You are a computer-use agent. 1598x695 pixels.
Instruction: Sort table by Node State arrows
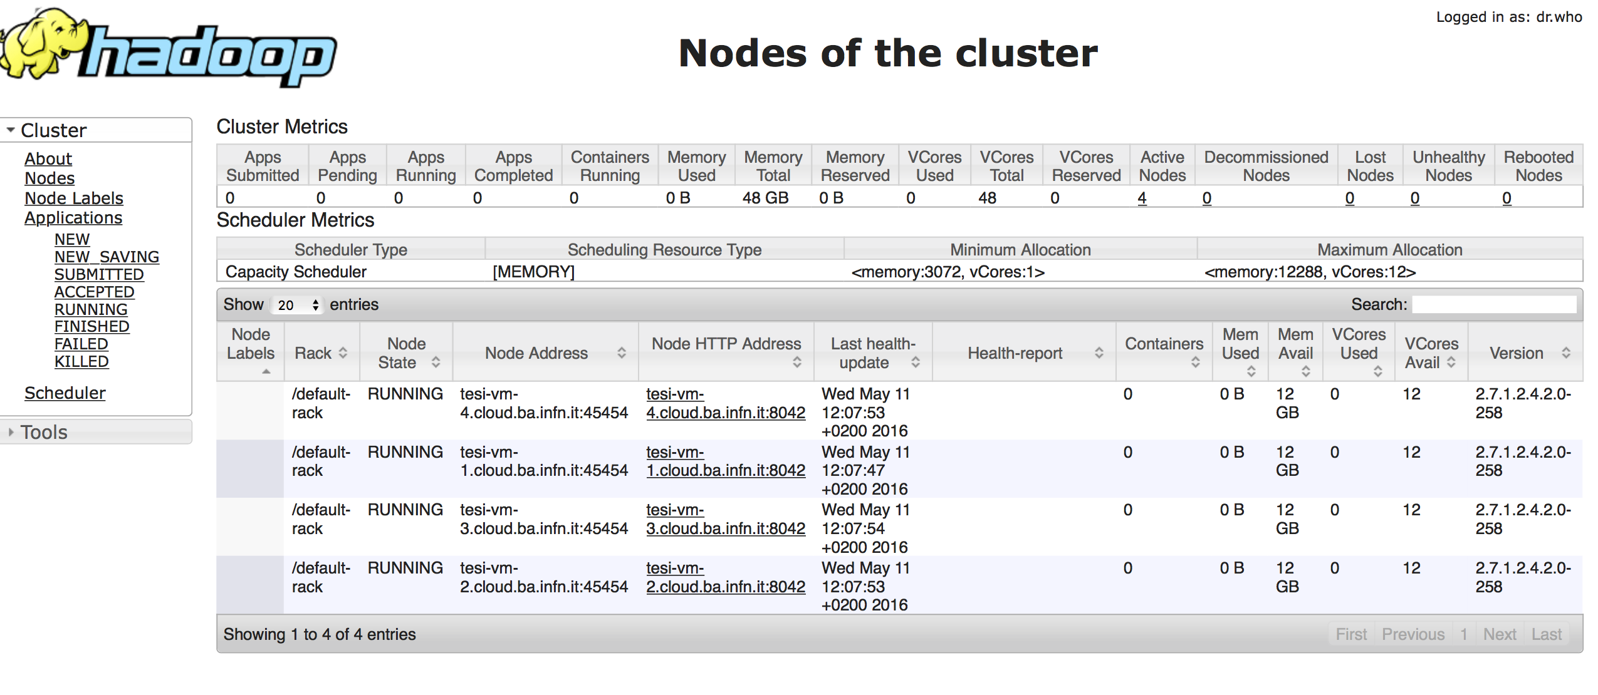pos(436,362)
